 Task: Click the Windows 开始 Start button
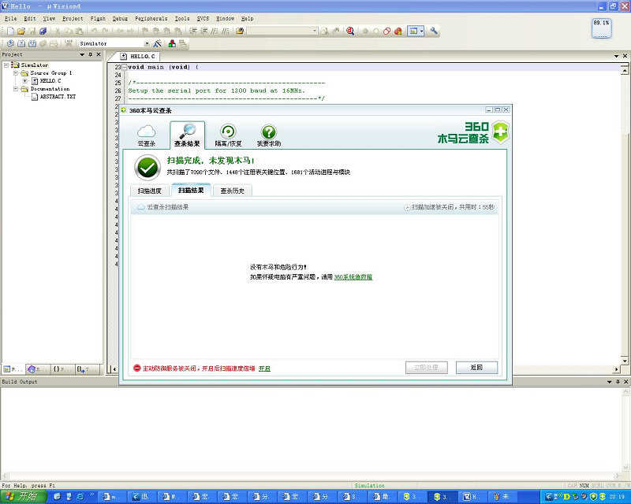[24, 497]
